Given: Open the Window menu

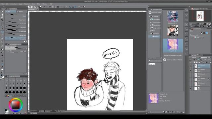Looking at the screenshot, I should point(45,4).
